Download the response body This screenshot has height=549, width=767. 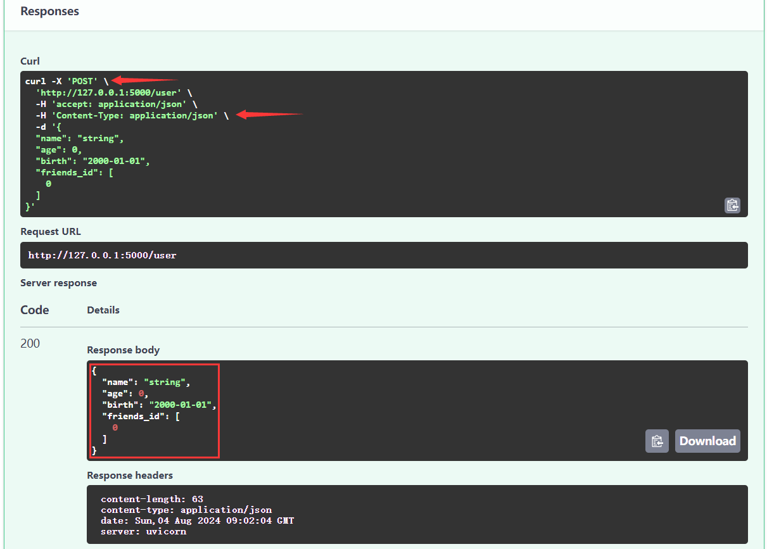click(707, 441)
